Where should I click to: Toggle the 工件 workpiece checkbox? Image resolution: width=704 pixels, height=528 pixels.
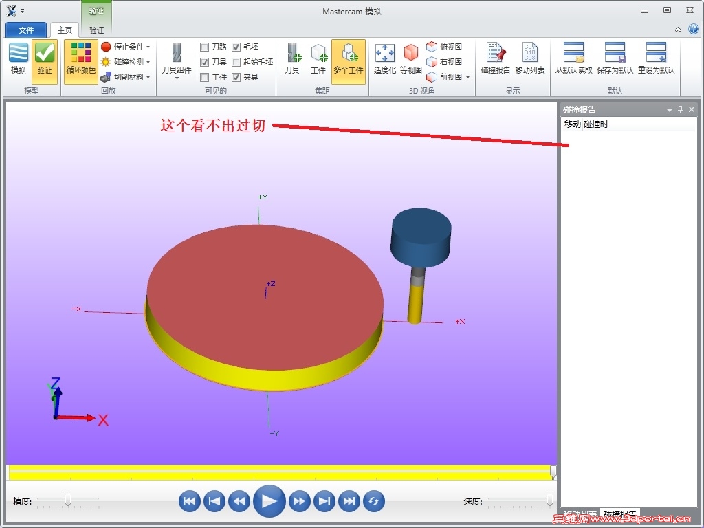coord(204,77)
